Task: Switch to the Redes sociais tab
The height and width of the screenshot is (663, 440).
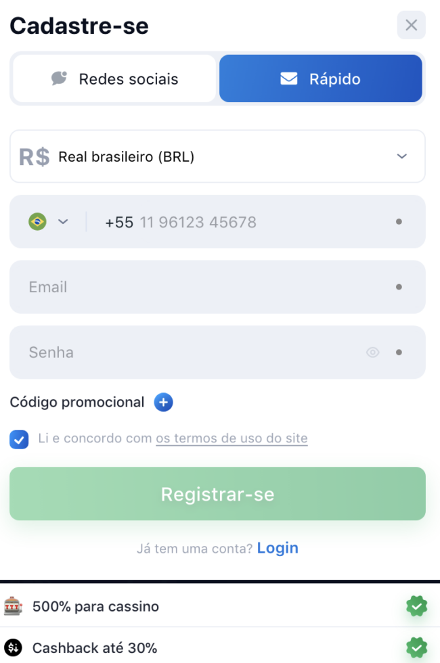Action: click(114, 78)
